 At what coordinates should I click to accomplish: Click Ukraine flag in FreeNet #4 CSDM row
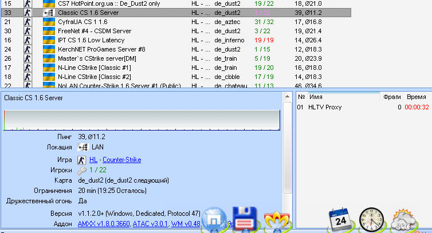point(49,31)
